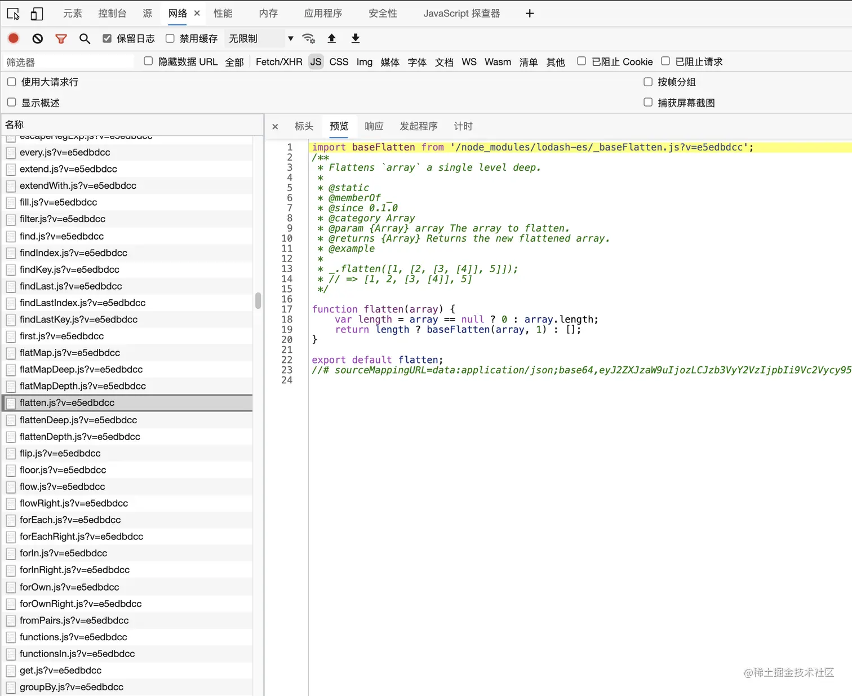This screenshot has height=696, width=852.
Task: Focus the 筛选器 input field
Action: click(x=69, y=62)
